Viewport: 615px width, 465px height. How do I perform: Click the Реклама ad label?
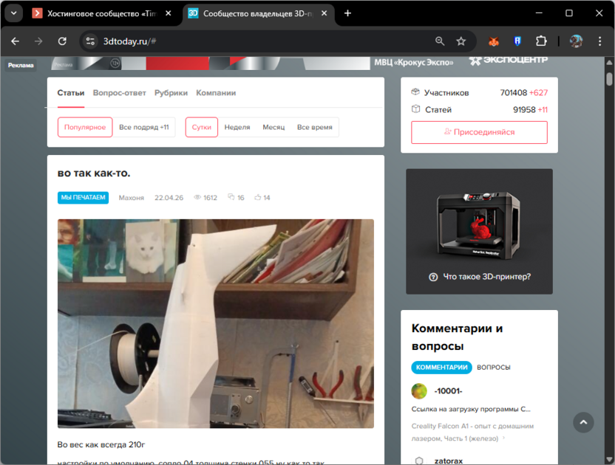pyautogui.click(x=21, y=65)
